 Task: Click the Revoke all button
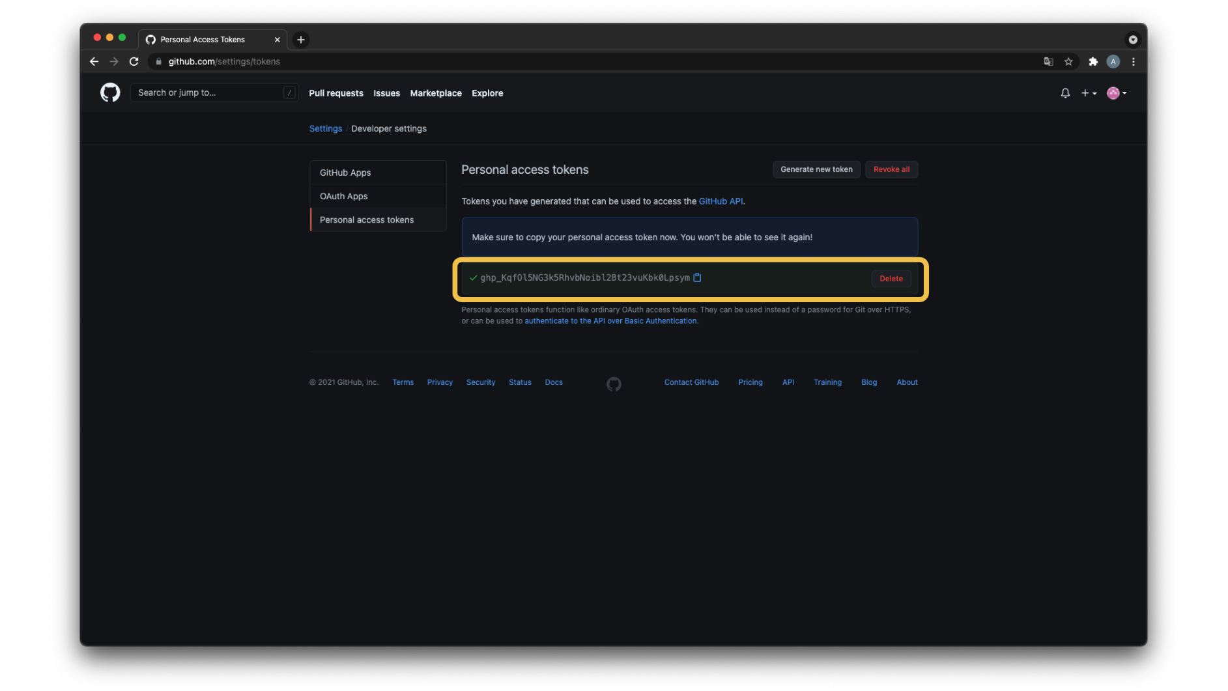click(x=891, y=169)
